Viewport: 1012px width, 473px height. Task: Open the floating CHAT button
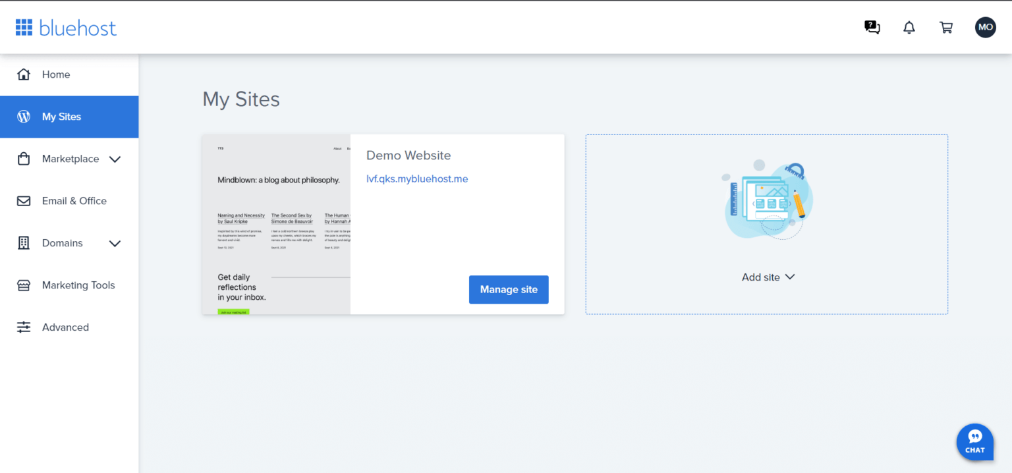coord(975,441)
